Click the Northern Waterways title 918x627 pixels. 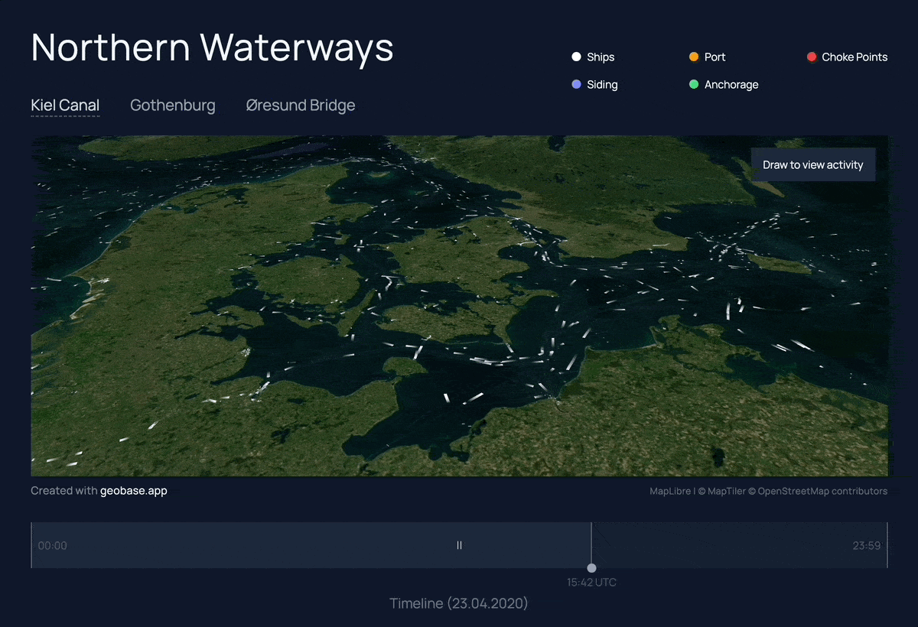click(211, 47)
